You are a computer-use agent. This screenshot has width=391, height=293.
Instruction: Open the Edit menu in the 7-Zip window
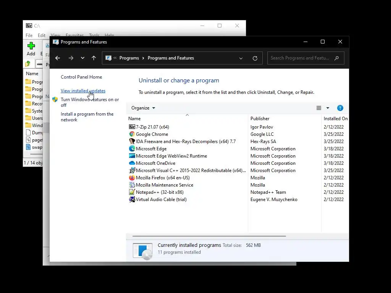41,35
